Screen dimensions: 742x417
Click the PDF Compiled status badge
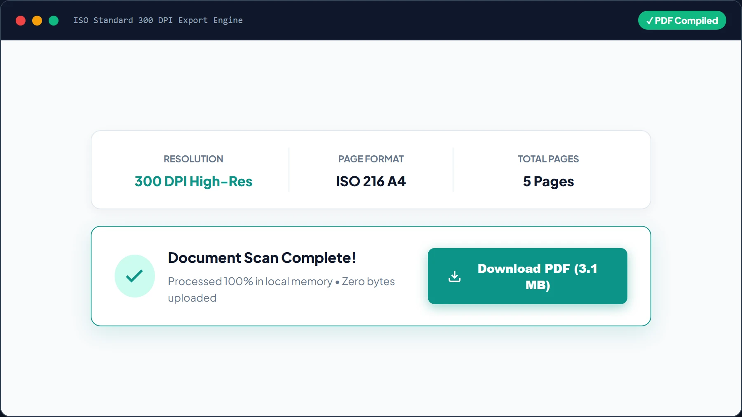tap(682, 20)
